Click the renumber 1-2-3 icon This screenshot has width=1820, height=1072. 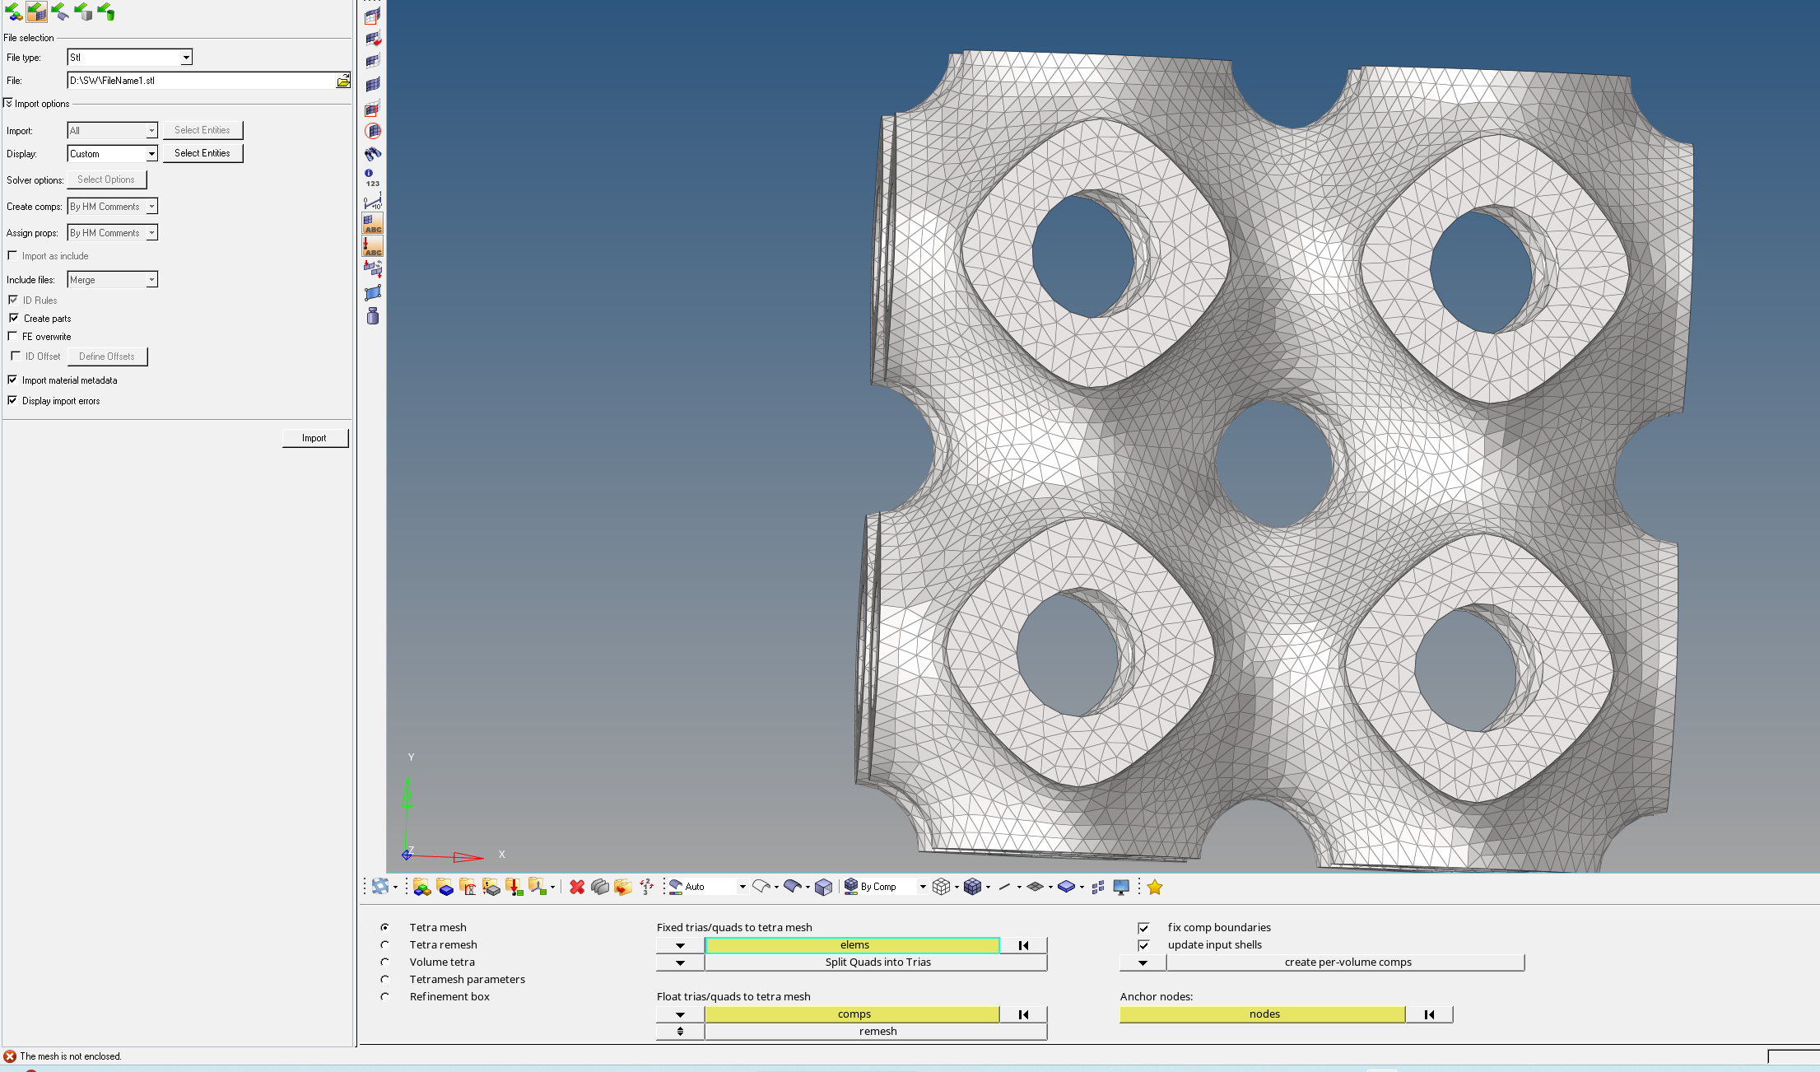tap(646, 887)
